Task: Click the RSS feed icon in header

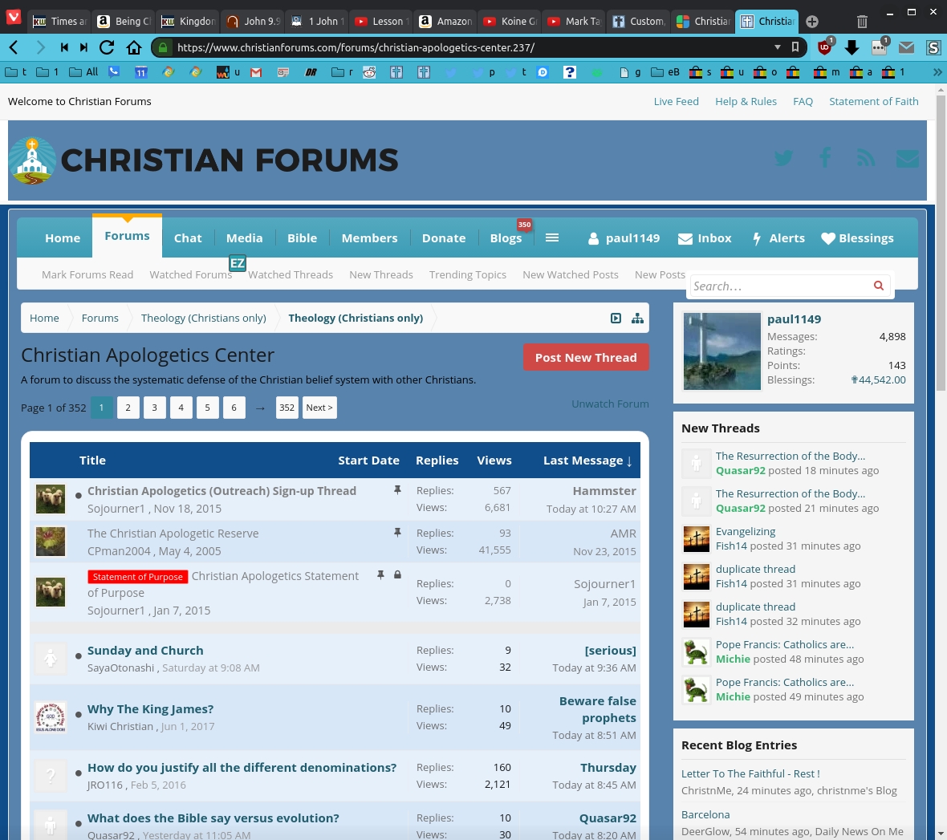Action: point(866,158)
